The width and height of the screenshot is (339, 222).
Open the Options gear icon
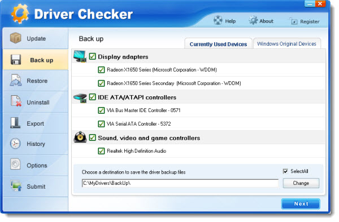15,164
